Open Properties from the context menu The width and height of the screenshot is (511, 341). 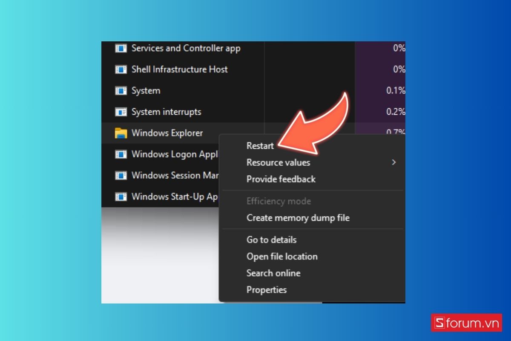267,290
